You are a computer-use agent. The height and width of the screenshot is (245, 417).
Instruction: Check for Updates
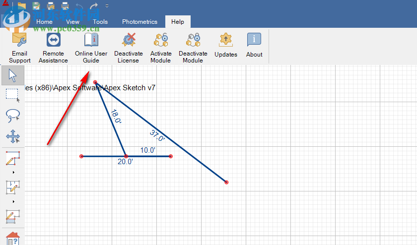click(x=226, y=45)
